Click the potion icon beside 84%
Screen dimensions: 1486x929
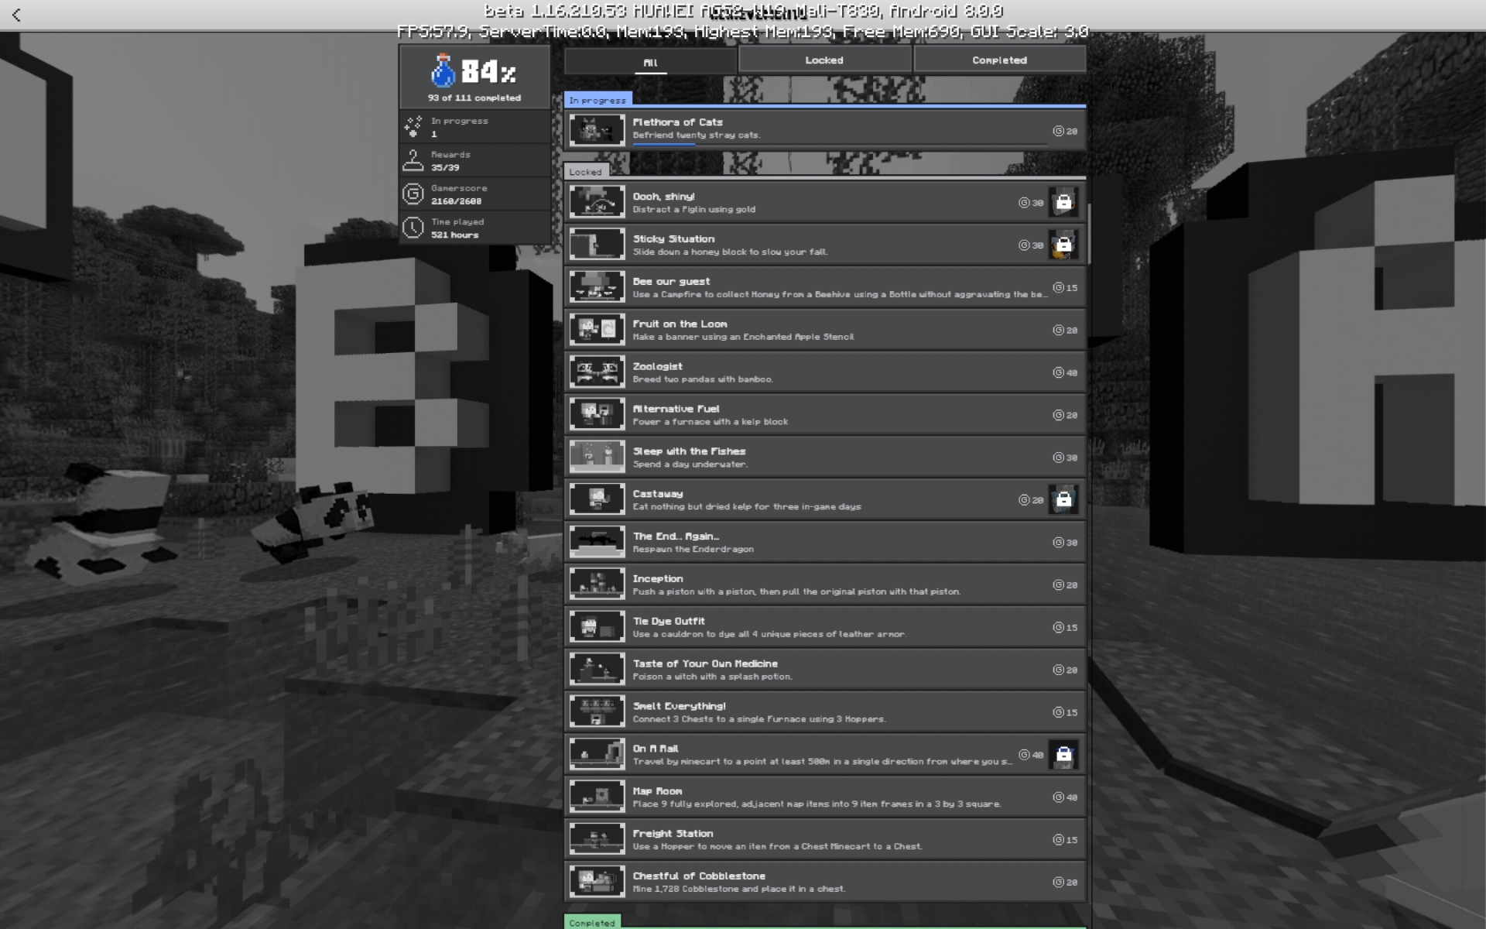click(x=443, y=71)
